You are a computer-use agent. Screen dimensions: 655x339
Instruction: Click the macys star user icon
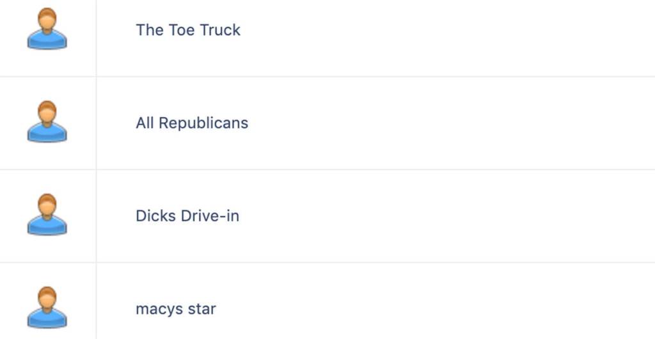pos(47,308)
